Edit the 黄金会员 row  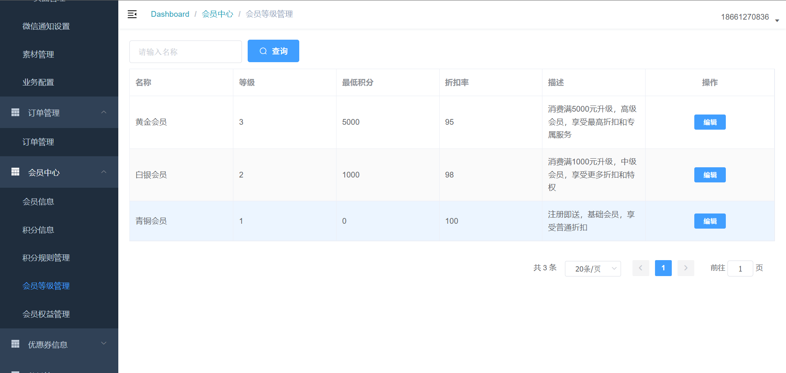pos(709,122)
